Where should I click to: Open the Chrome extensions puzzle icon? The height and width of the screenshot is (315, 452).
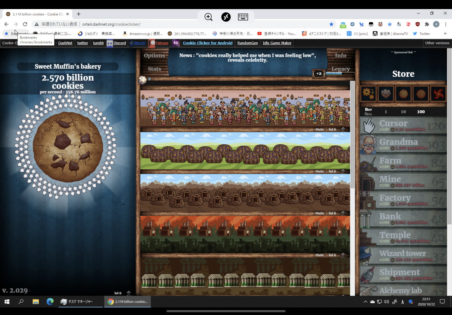[x=427, y=24]
